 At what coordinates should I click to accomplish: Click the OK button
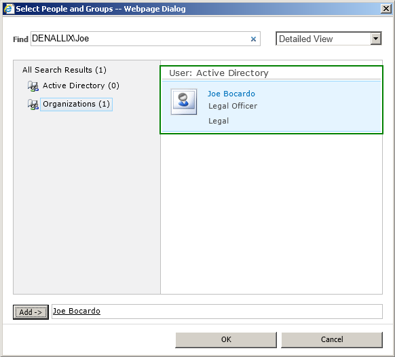[x=226, y=339]
